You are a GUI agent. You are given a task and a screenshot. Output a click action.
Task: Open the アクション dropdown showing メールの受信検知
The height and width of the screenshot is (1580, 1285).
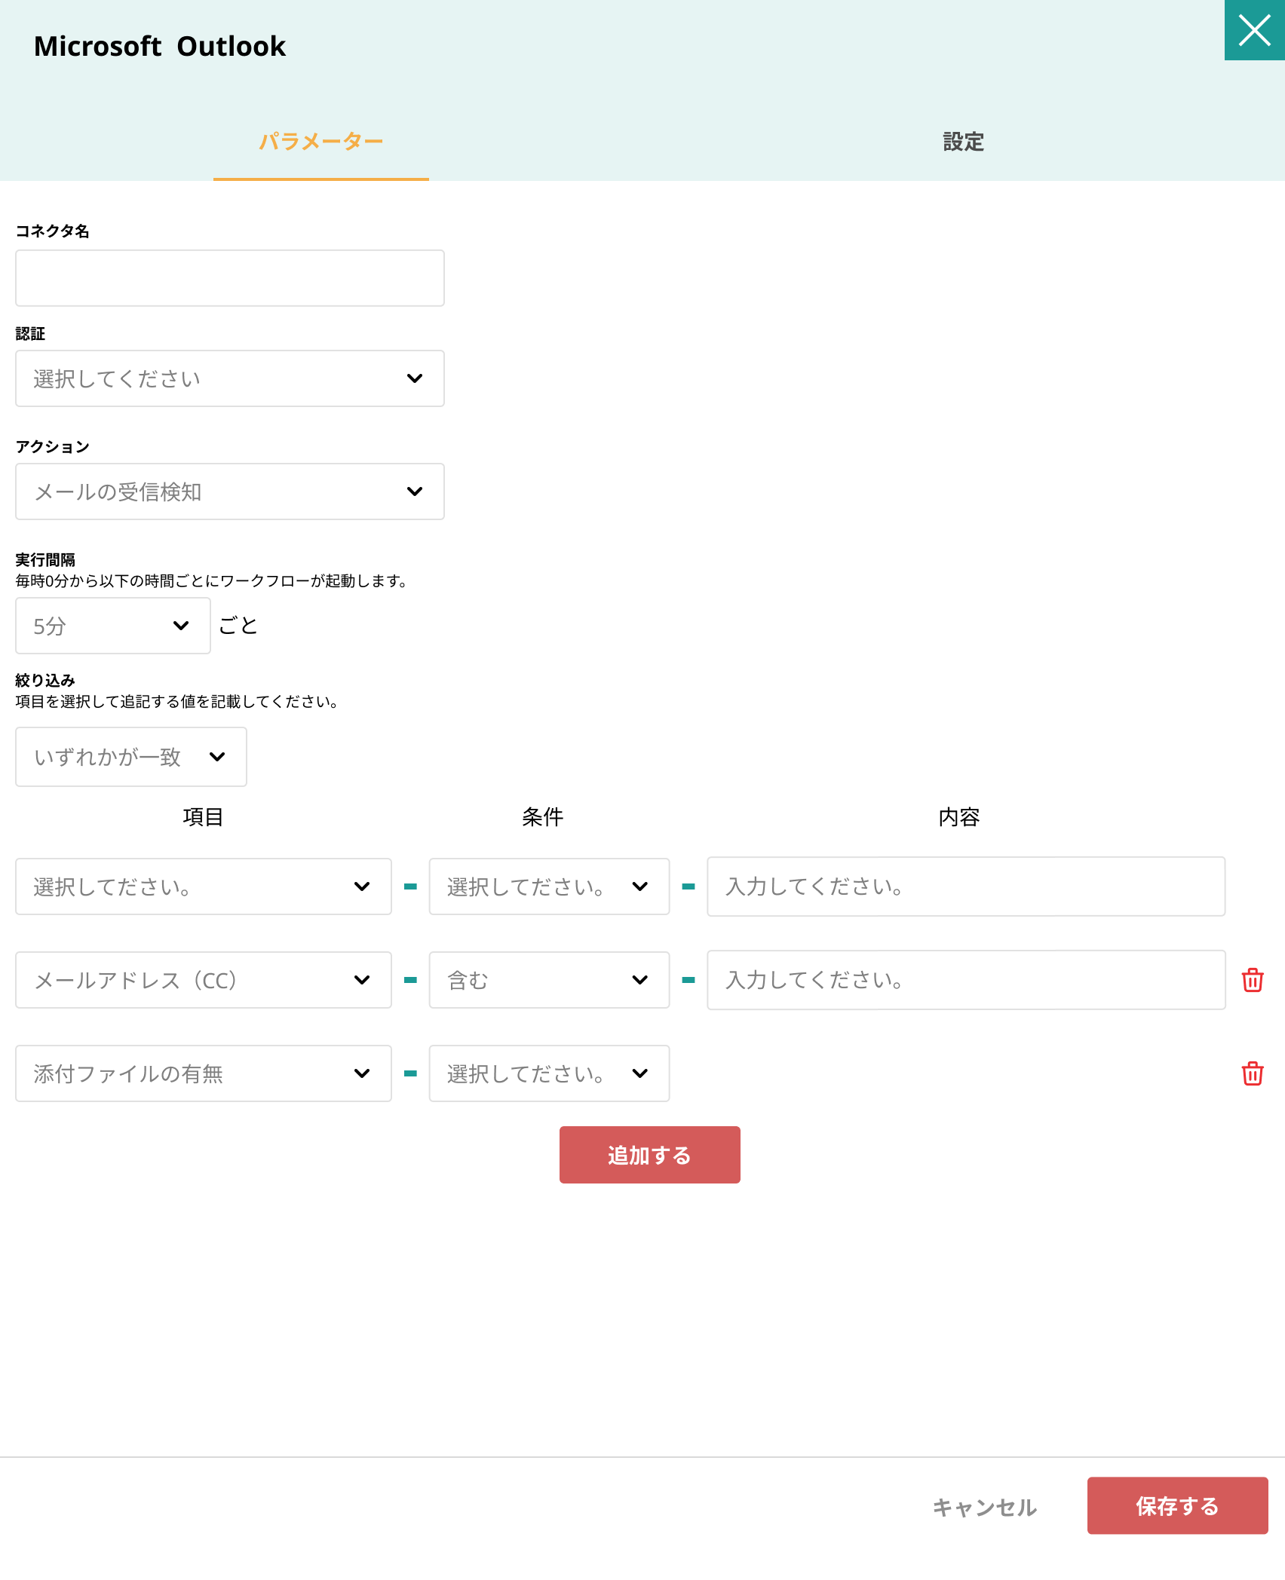(x=230, y=491)
